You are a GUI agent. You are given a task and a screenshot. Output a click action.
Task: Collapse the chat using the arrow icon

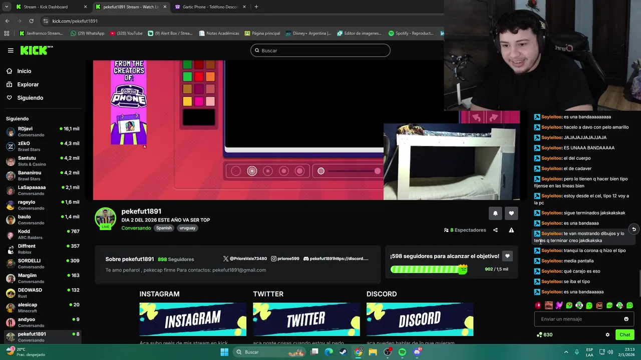pyautogui.click(x=633, y=229)
